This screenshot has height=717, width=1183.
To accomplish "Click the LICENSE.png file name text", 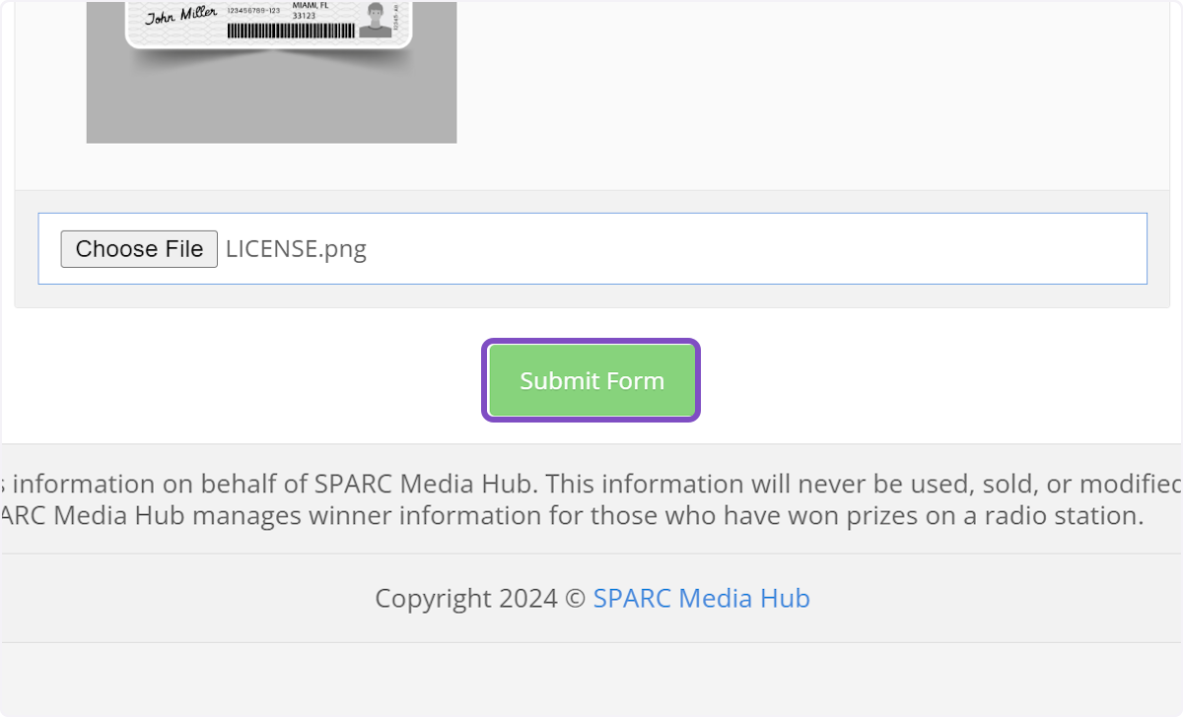I will pos(296,249).
